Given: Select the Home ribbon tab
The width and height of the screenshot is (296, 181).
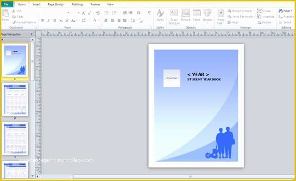Looking at the screenshot, I should [x=22, y=4].
